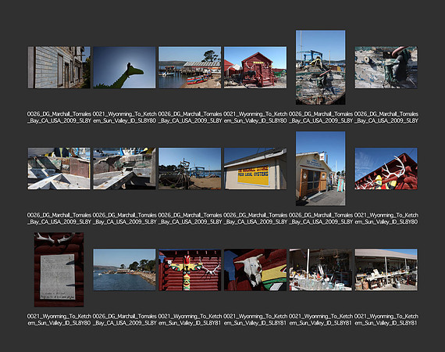Open the wide flea market awning photo
The height and width of the screenshot is (352, 445).
[386, 270]
